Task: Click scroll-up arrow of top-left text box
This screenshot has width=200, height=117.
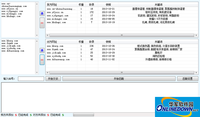Action: pos(37,4)
